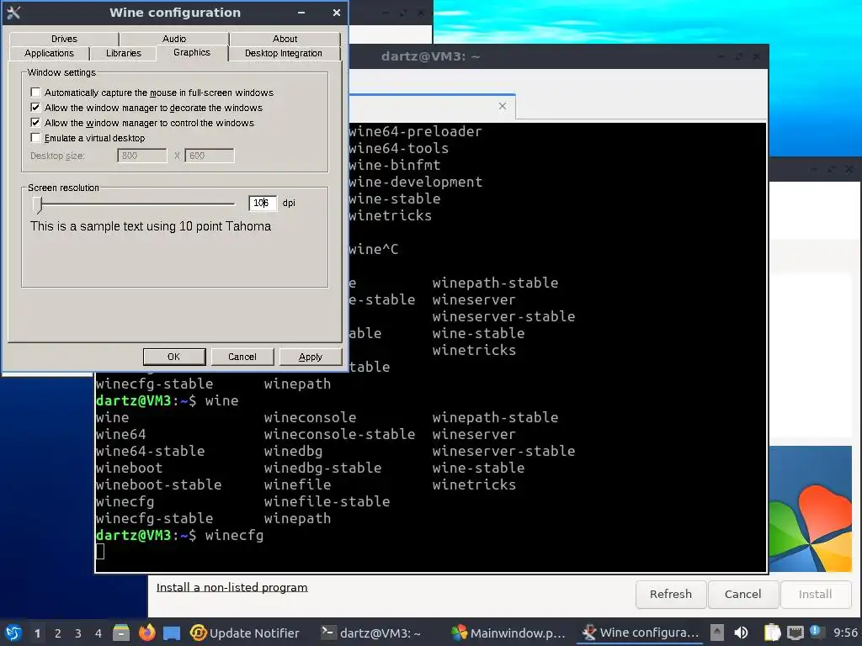Viewport: 862px width, 646px height.
Task: Select the Wine configura... taskbar entry
Action: [x=641, y=633]
